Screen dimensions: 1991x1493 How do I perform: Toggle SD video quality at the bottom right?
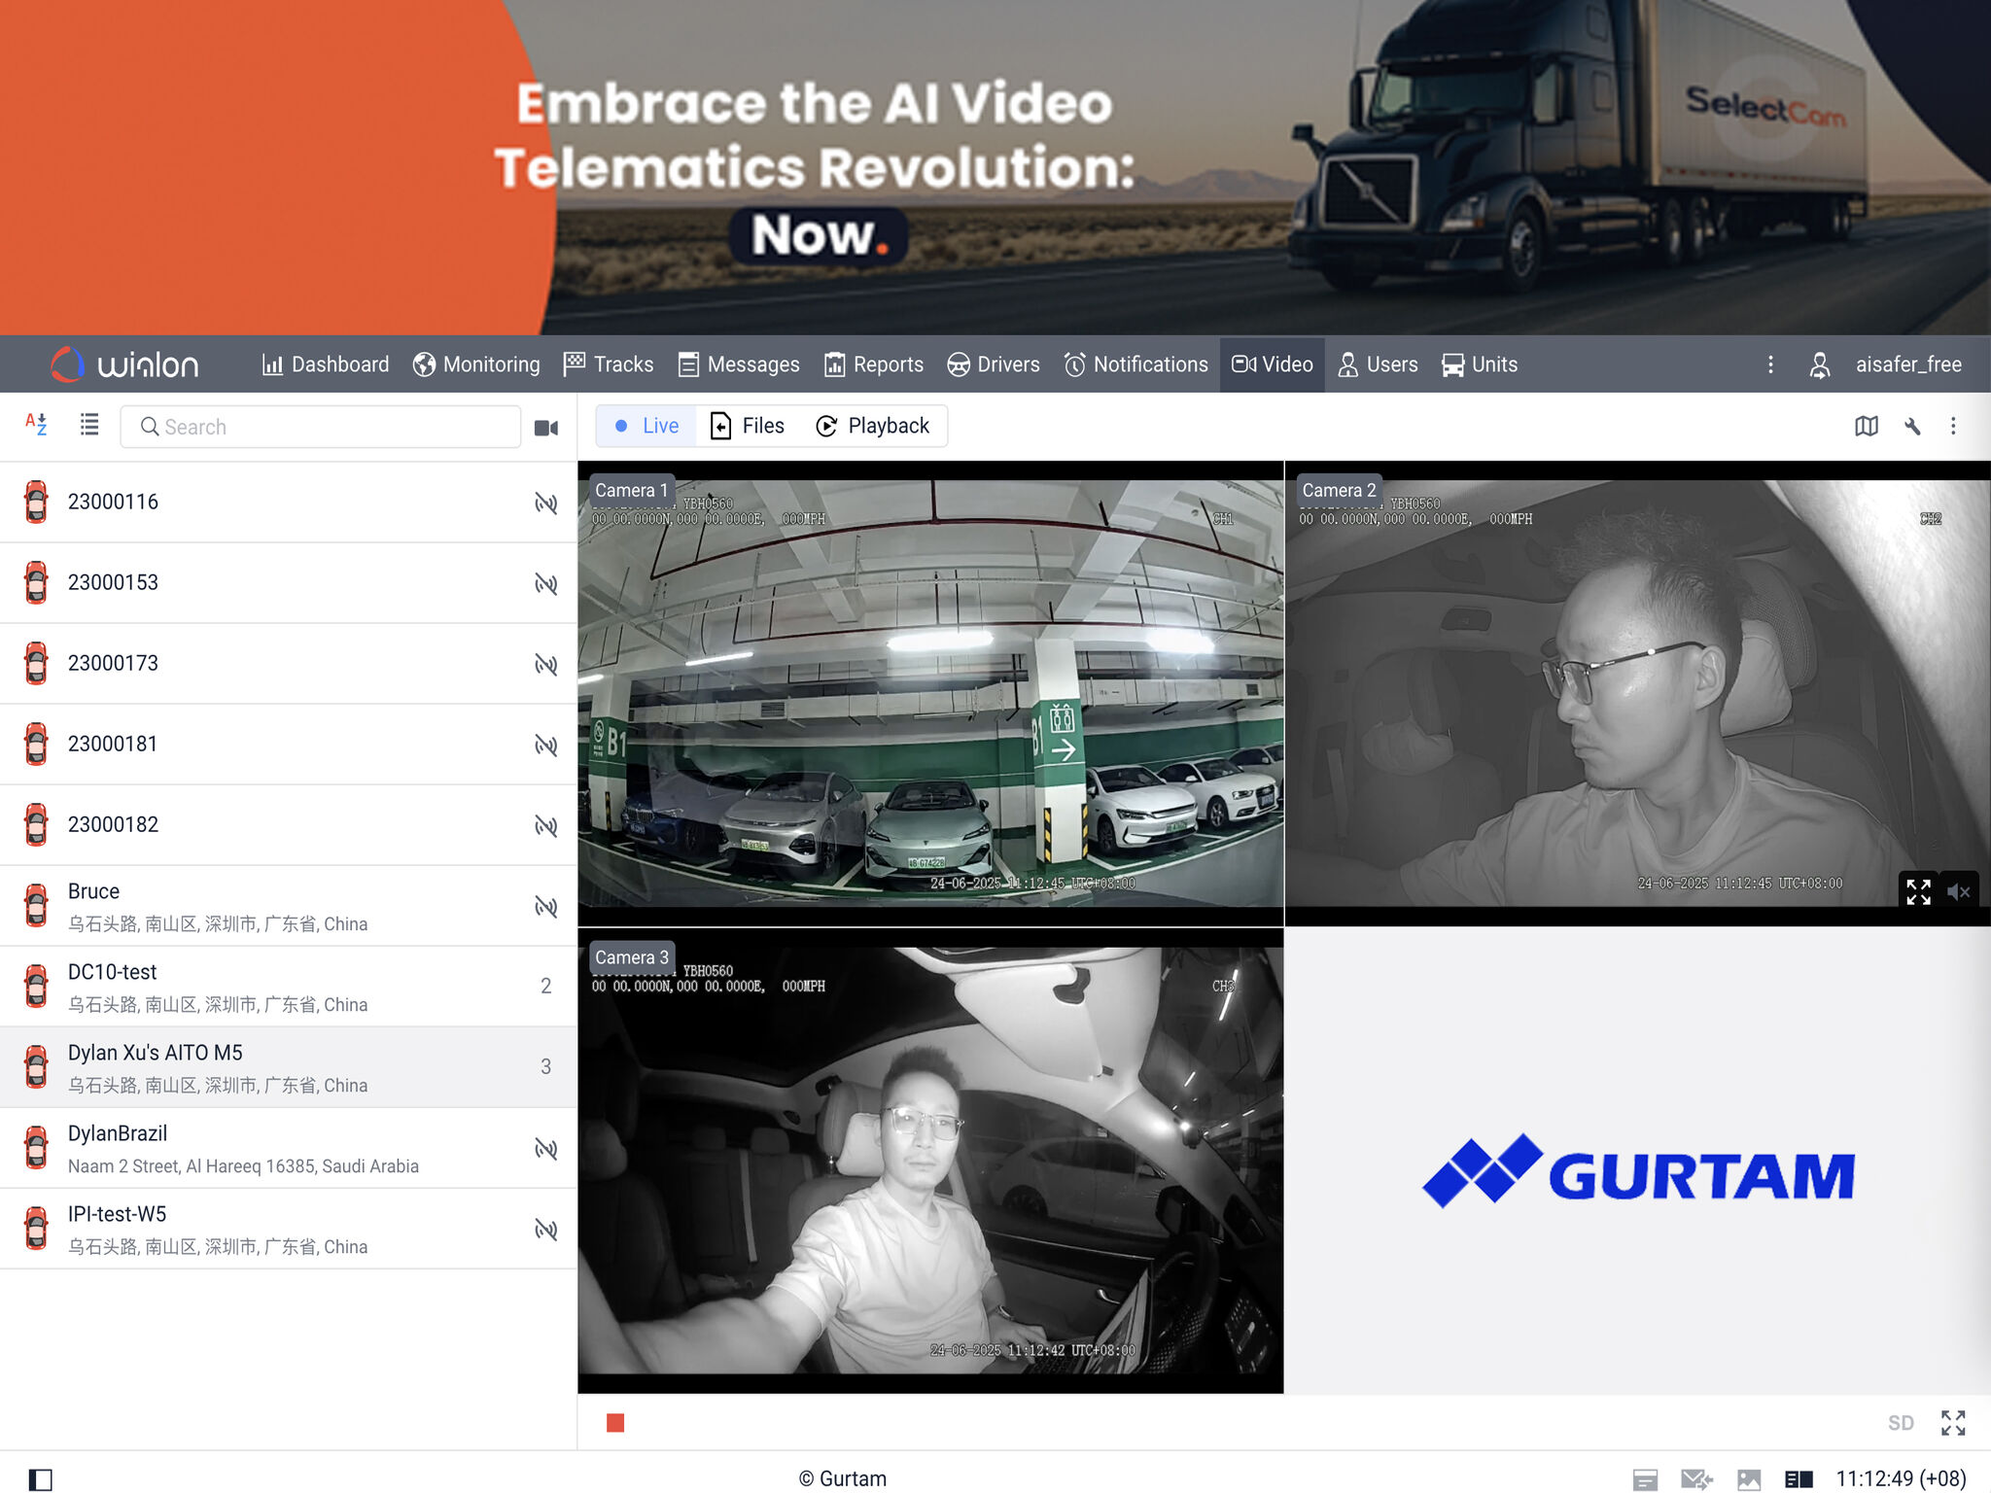click(1901, 1422)
